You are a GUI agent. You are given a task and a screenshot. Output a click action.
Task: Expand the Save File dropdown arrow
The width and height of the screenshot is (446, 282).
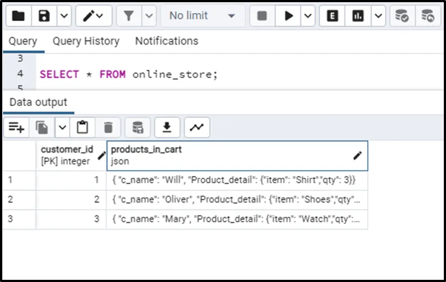point(64,16)
